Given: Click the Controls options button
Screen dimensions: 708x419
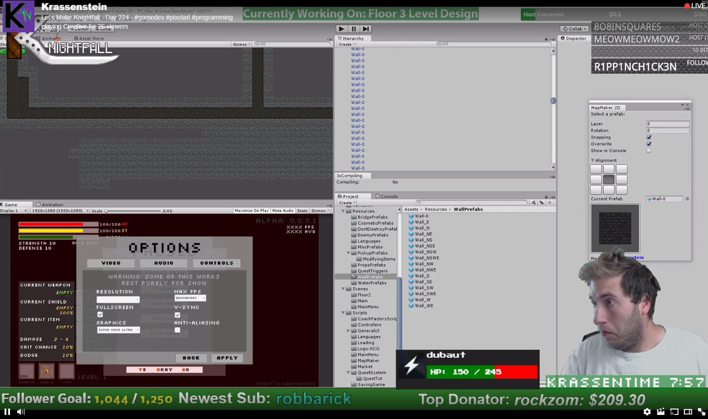Looking at the screenshot, I should (217, 263).
